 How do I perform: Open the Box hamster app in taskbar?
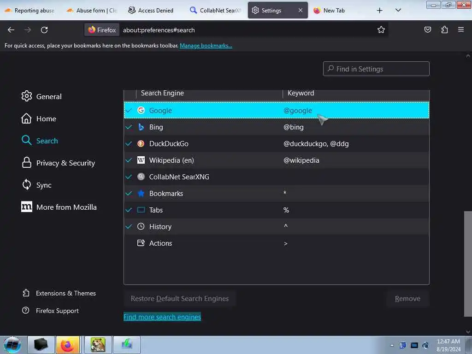98,345
